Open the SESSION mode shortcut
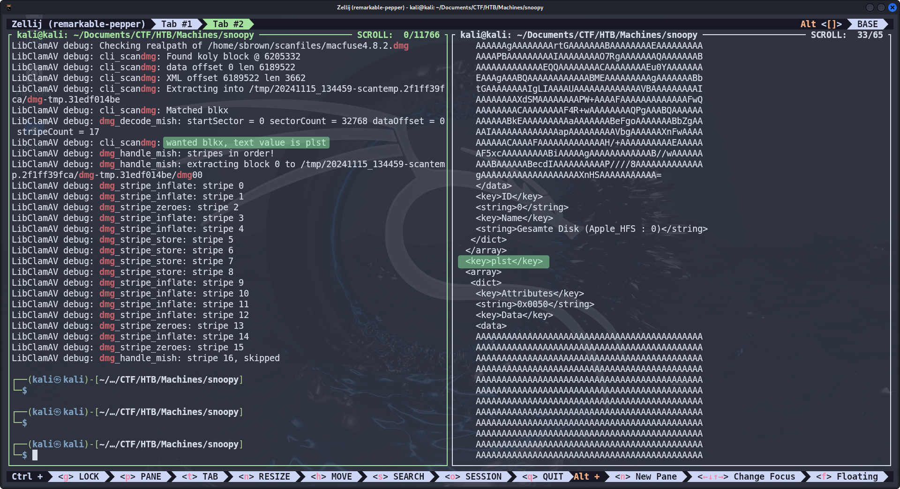The image size is (900, 489). click(473, 476)
